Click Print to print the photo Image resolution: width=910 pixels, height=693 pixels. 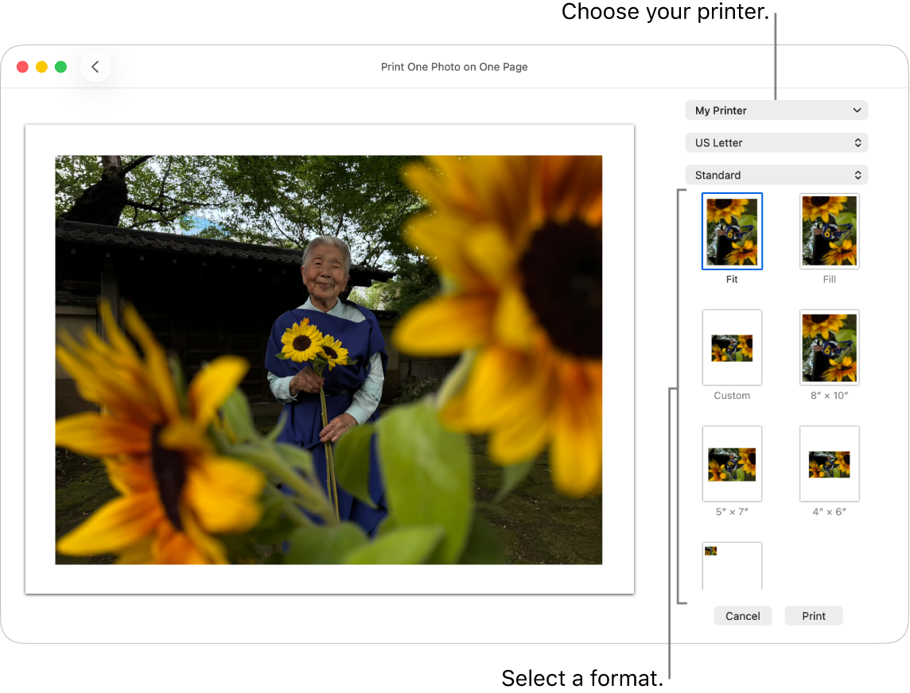[x=813, y=615]
